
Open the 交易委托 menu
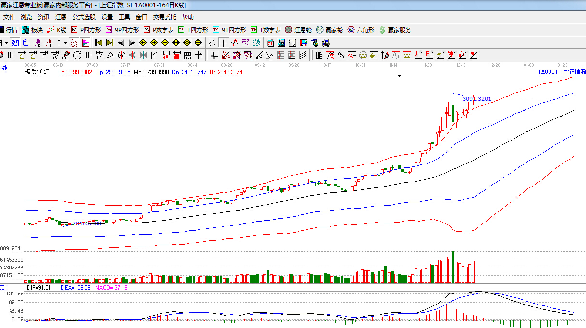165,17
